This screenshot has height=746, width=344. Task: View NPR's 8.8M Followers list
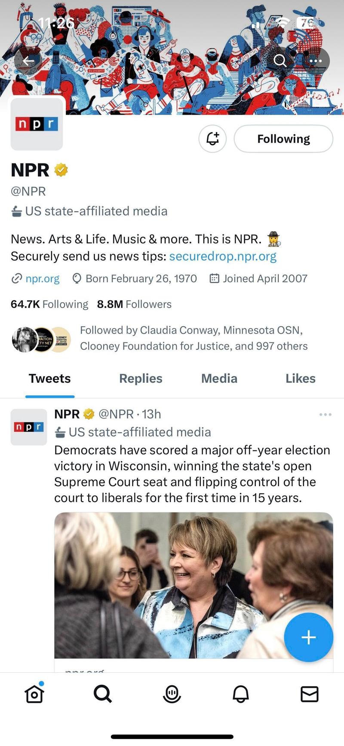(x=134, y=304)
